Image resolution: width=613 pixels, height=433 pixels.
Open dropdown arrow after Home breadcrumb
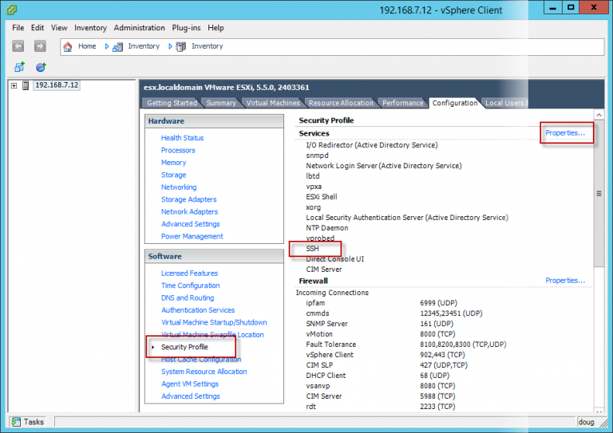coord(108,46)
